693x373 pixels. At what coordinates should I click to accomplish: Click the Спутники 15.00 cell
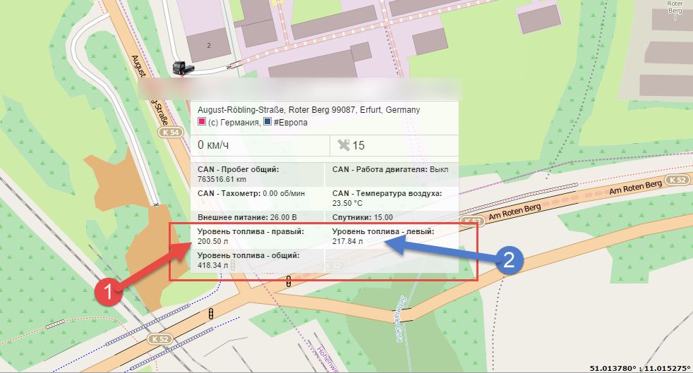pos(363,216)
